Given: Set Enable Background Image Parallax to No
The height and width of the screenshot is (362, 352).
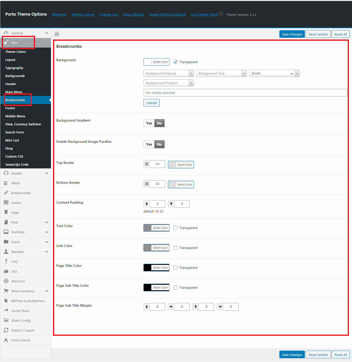Looking at the screenshot, I should pos(159,144).
